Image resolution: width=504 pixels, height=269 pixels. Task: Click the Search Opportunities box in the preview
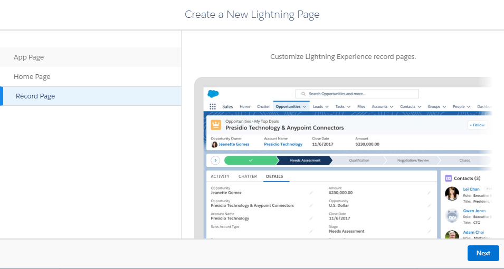357,94
